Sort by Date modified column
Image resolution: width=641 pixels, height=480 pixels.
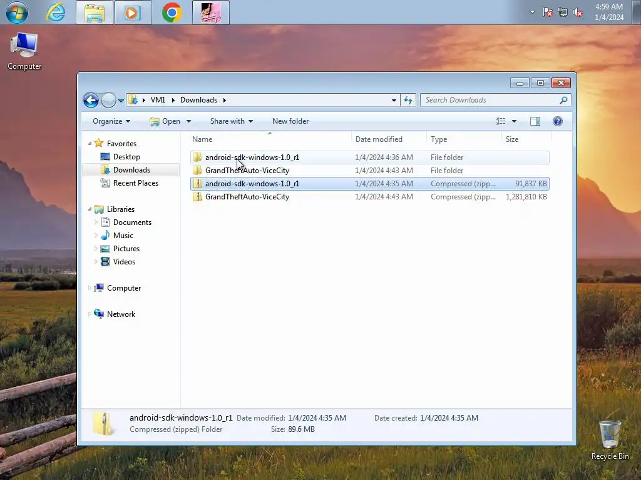(389, 139)
